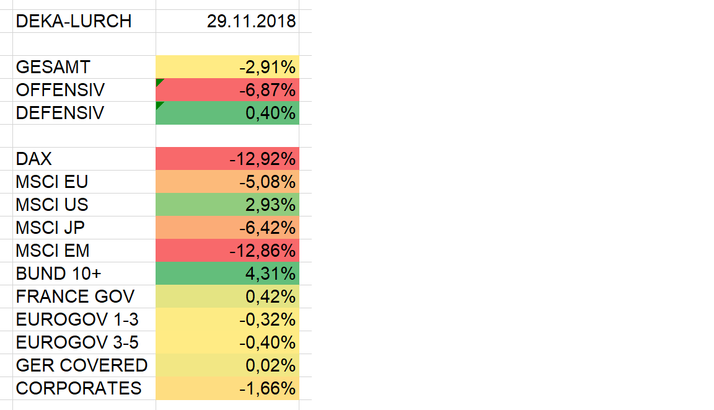Select the DEKA-LURCH title cell
Viewport: 714px width, 410px height.
tap(74, 21)
